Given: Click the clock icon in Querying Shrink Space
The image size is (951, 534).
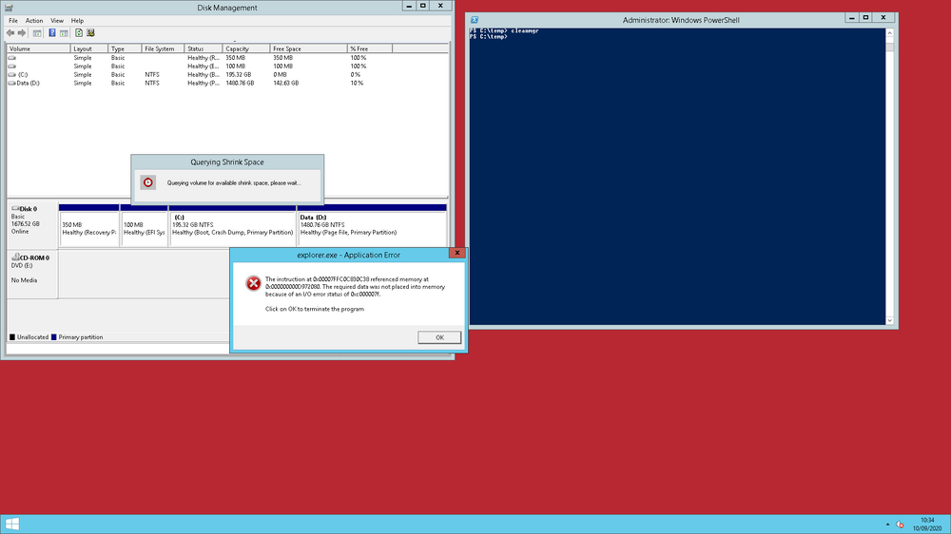Looking at the screenshot, I should pyautogui.click(x=148, y=182).
